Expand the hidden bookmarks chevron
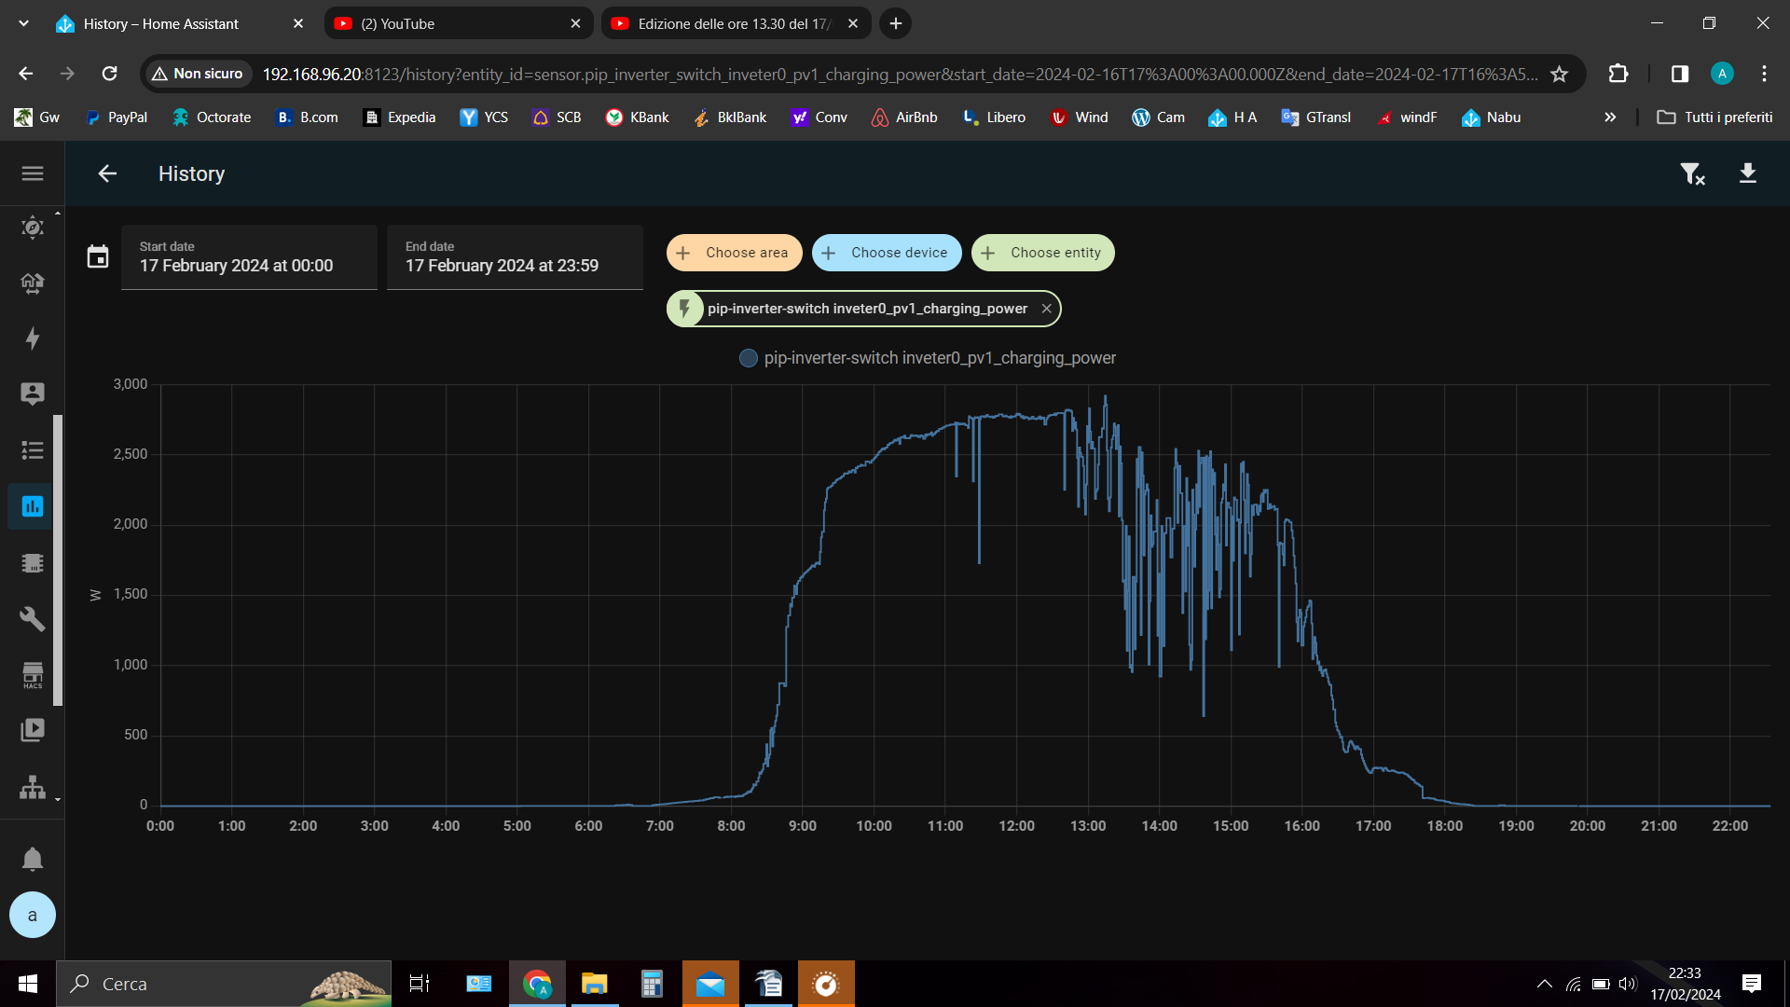The image size is (1790, 1007). [1610, 117]
